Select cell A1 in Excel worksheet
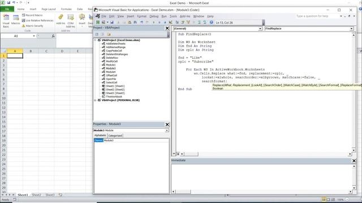This screenshot has width=362, height=203. (x=15, y=56)
